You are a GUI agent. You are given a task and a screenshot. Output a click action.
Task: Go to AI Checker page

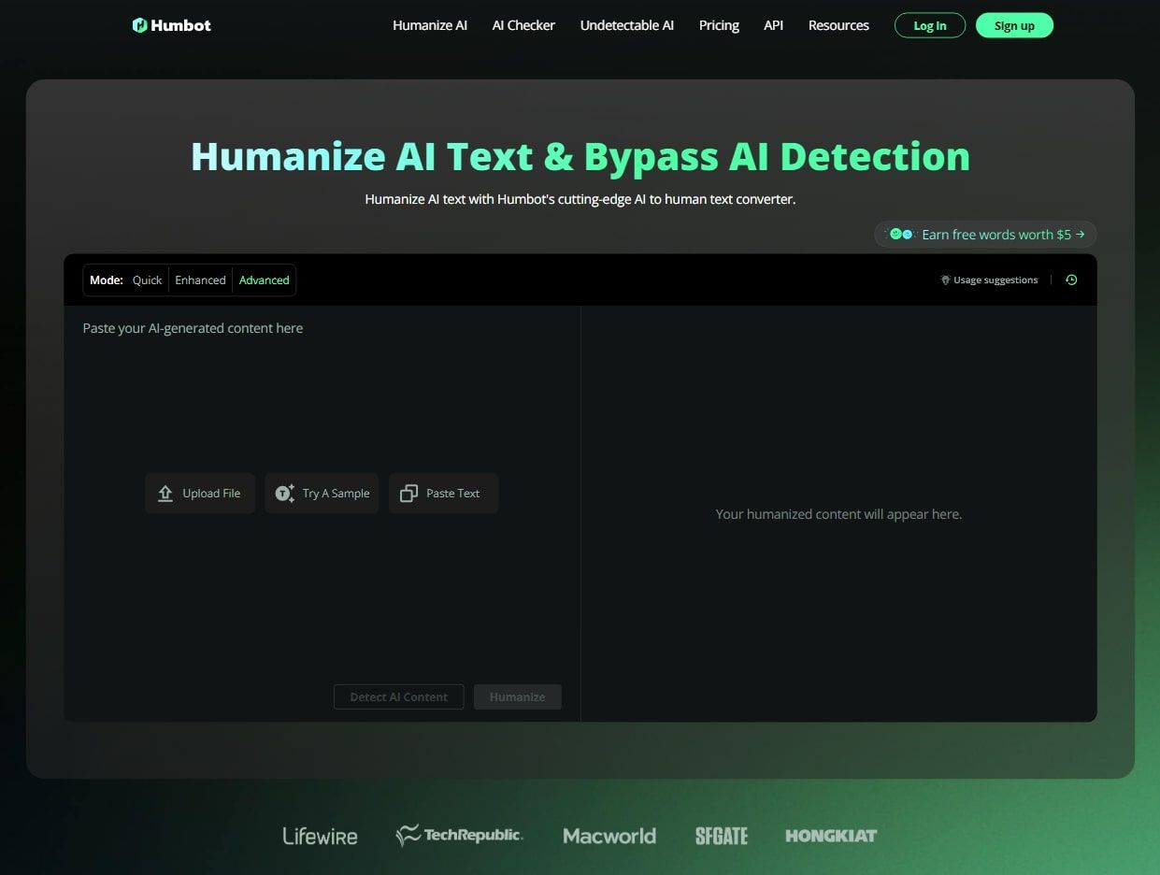coord(523,25)
